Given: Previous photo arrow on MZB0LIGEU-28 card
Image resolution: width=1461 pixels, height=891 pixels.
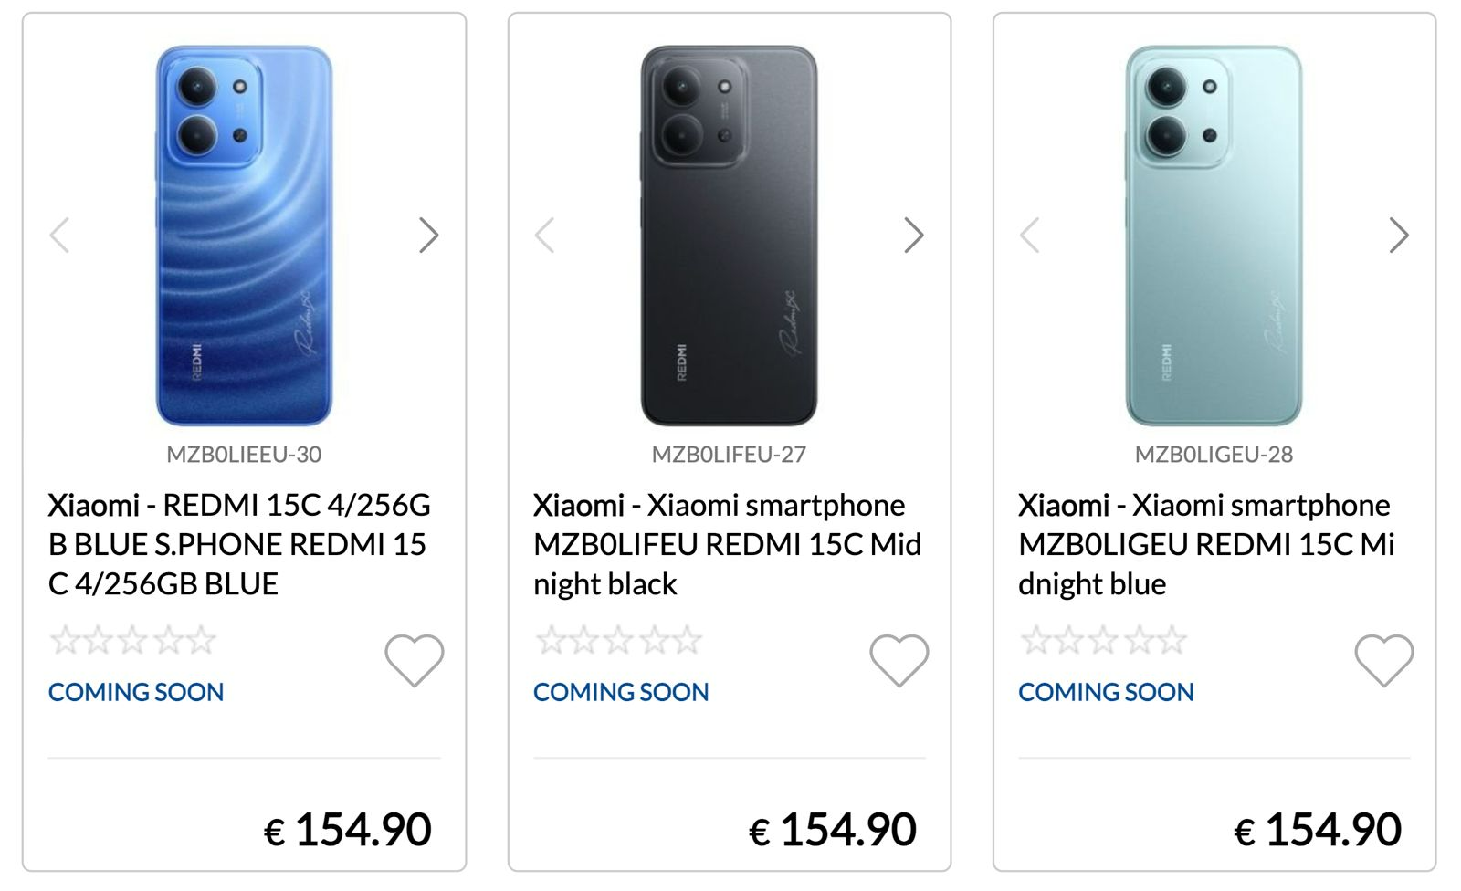Looking at the screenshot, I should 1029,235.
